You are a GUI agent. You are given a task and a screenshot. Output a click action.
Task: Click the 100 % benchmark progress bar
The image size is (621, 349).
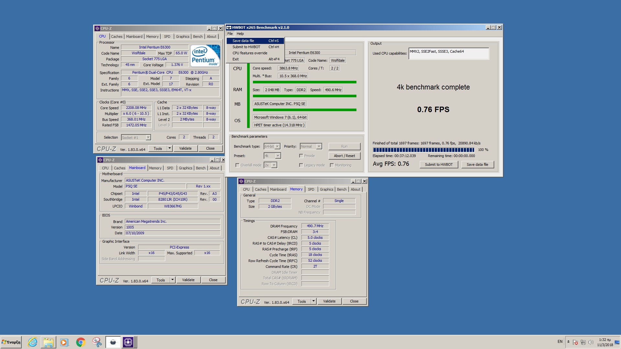click(x=423, y=150)
